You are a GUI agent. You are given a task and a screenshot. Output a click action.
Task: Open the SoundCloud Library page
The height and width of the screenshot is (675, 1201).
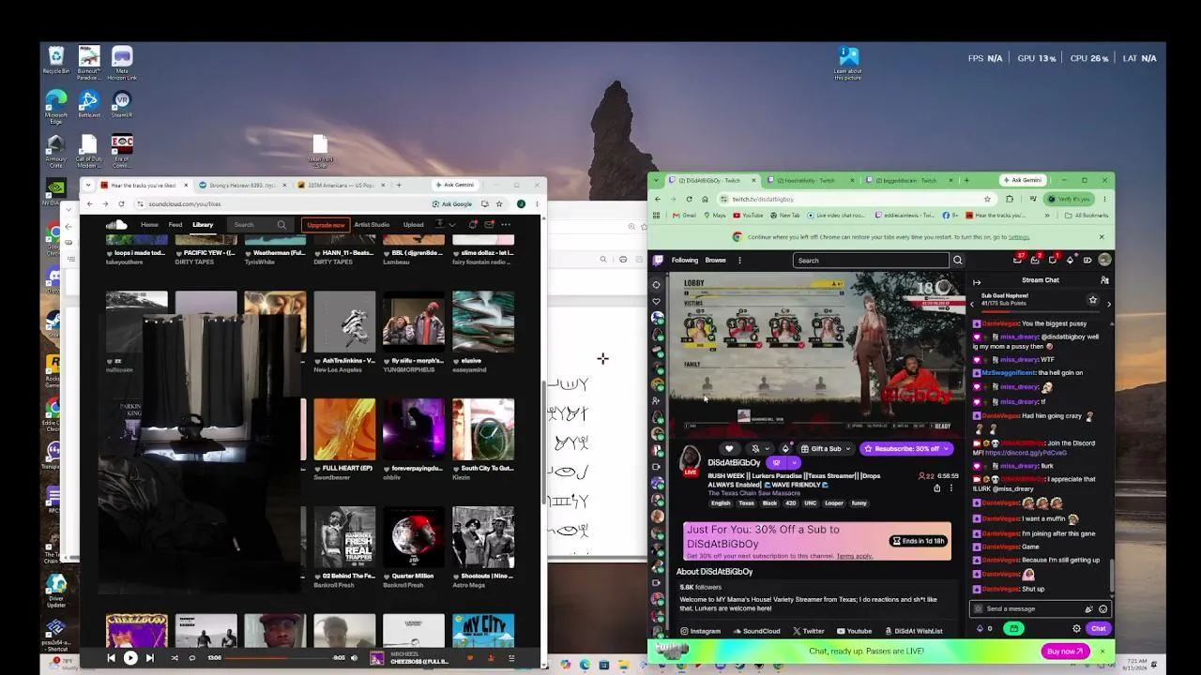coord(203,225)
